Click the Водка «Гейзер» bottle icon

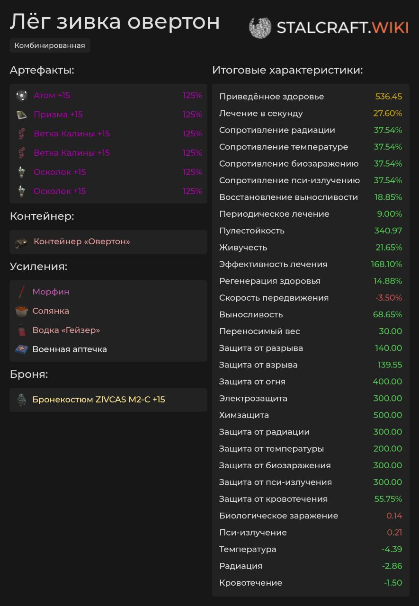pos(21,330)
